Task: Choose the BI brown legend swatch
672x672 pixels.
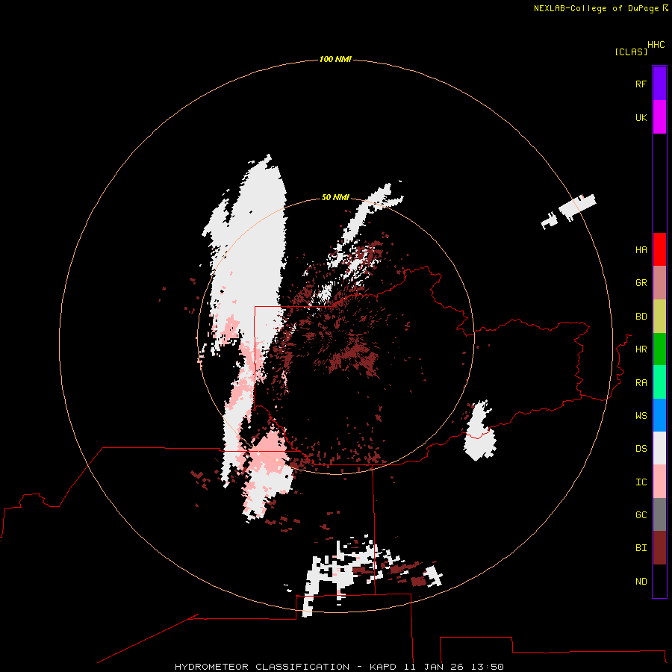Action: point(659,548)
